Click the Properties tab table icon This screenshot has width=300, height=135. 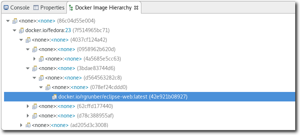(x=36, y=8)
